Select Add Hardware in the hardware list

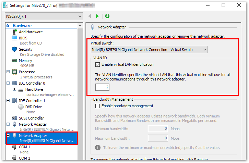point(31,32)
